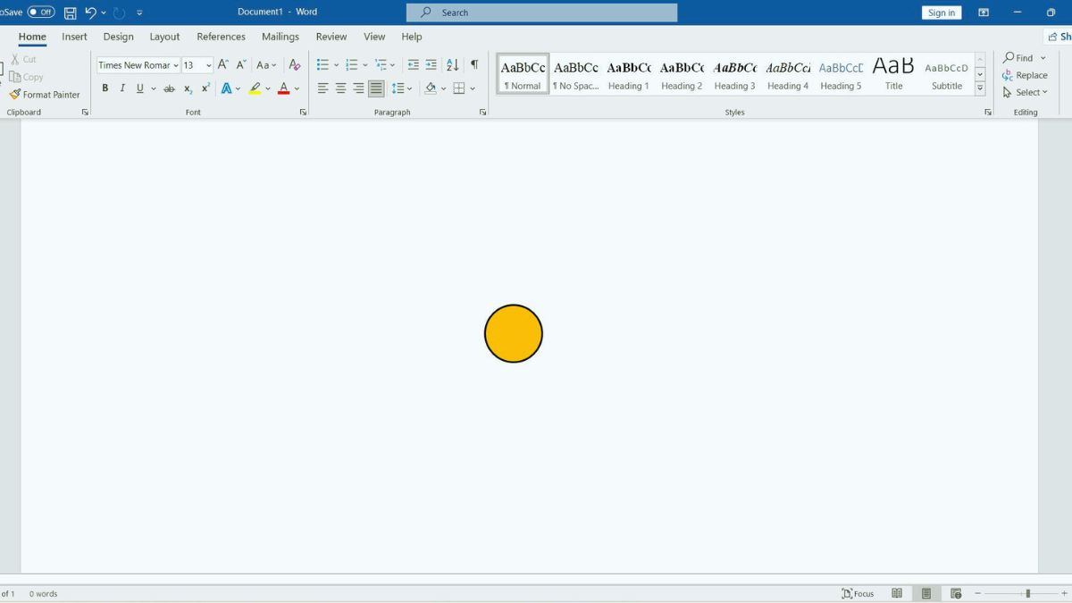Viewport: 1072px width, 603px height.
Task: Click the Sign in button
Action: coord(942,13)
